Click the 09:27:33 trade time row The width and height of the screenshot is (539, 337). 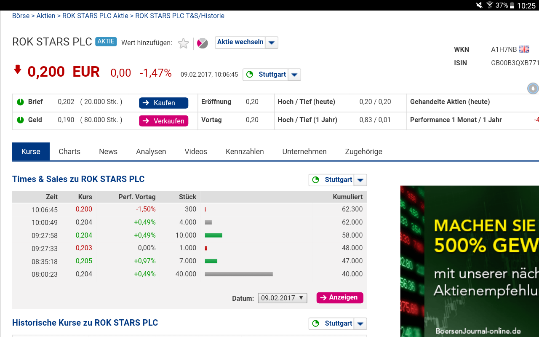pos(189,248)
